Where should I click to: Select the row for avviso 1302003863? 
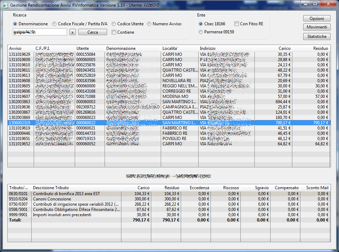(169, 102)
